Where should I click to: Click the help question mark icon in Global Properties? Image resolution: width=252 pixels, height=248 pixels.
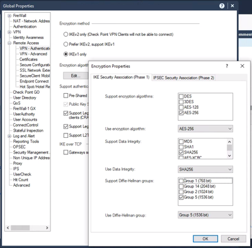(x=222, y=6)
